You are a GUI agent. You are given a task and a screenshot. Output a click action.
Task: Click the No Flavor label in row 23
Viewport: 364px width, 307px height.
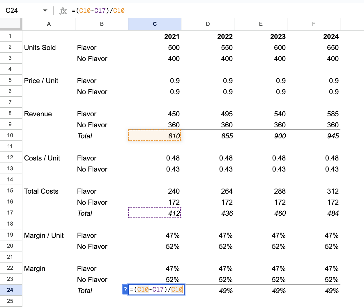pos(92,280)
